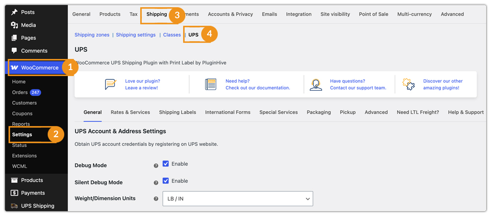Open the Integration settings tab

tap(299, 14)
